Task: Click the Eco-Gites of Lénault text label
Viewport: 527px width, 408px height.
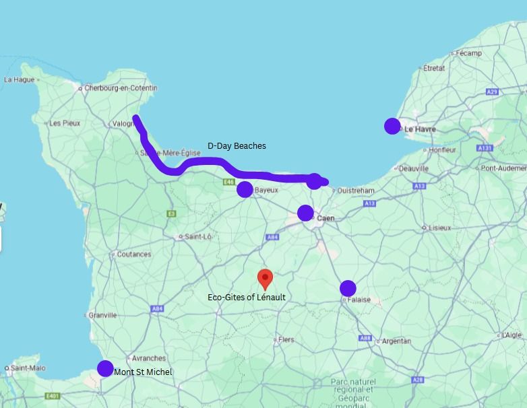Action: coord(247,297)
